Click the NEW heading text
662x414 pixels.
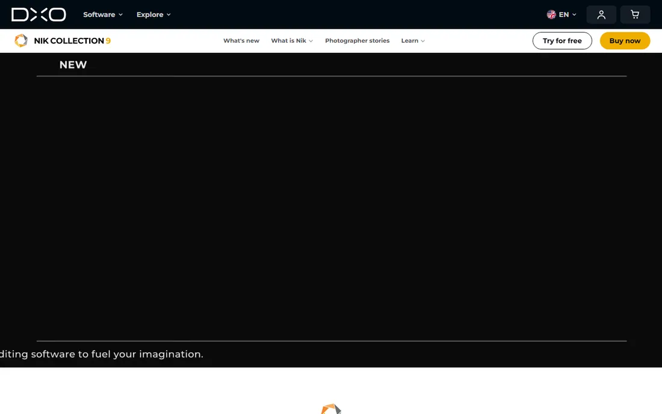click(x=73, y=64)
